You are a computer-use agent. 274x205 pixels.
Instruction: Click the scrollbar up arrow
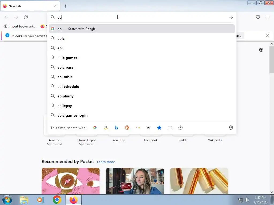coord(272,44)
